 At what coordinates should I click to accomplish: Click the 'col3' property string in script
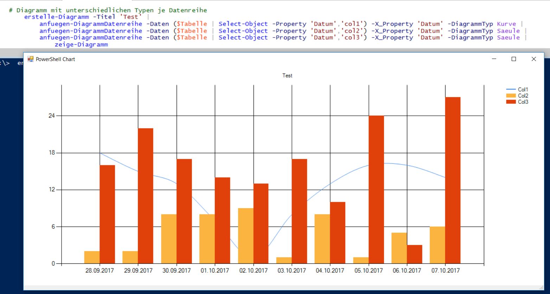click(352, 38)
